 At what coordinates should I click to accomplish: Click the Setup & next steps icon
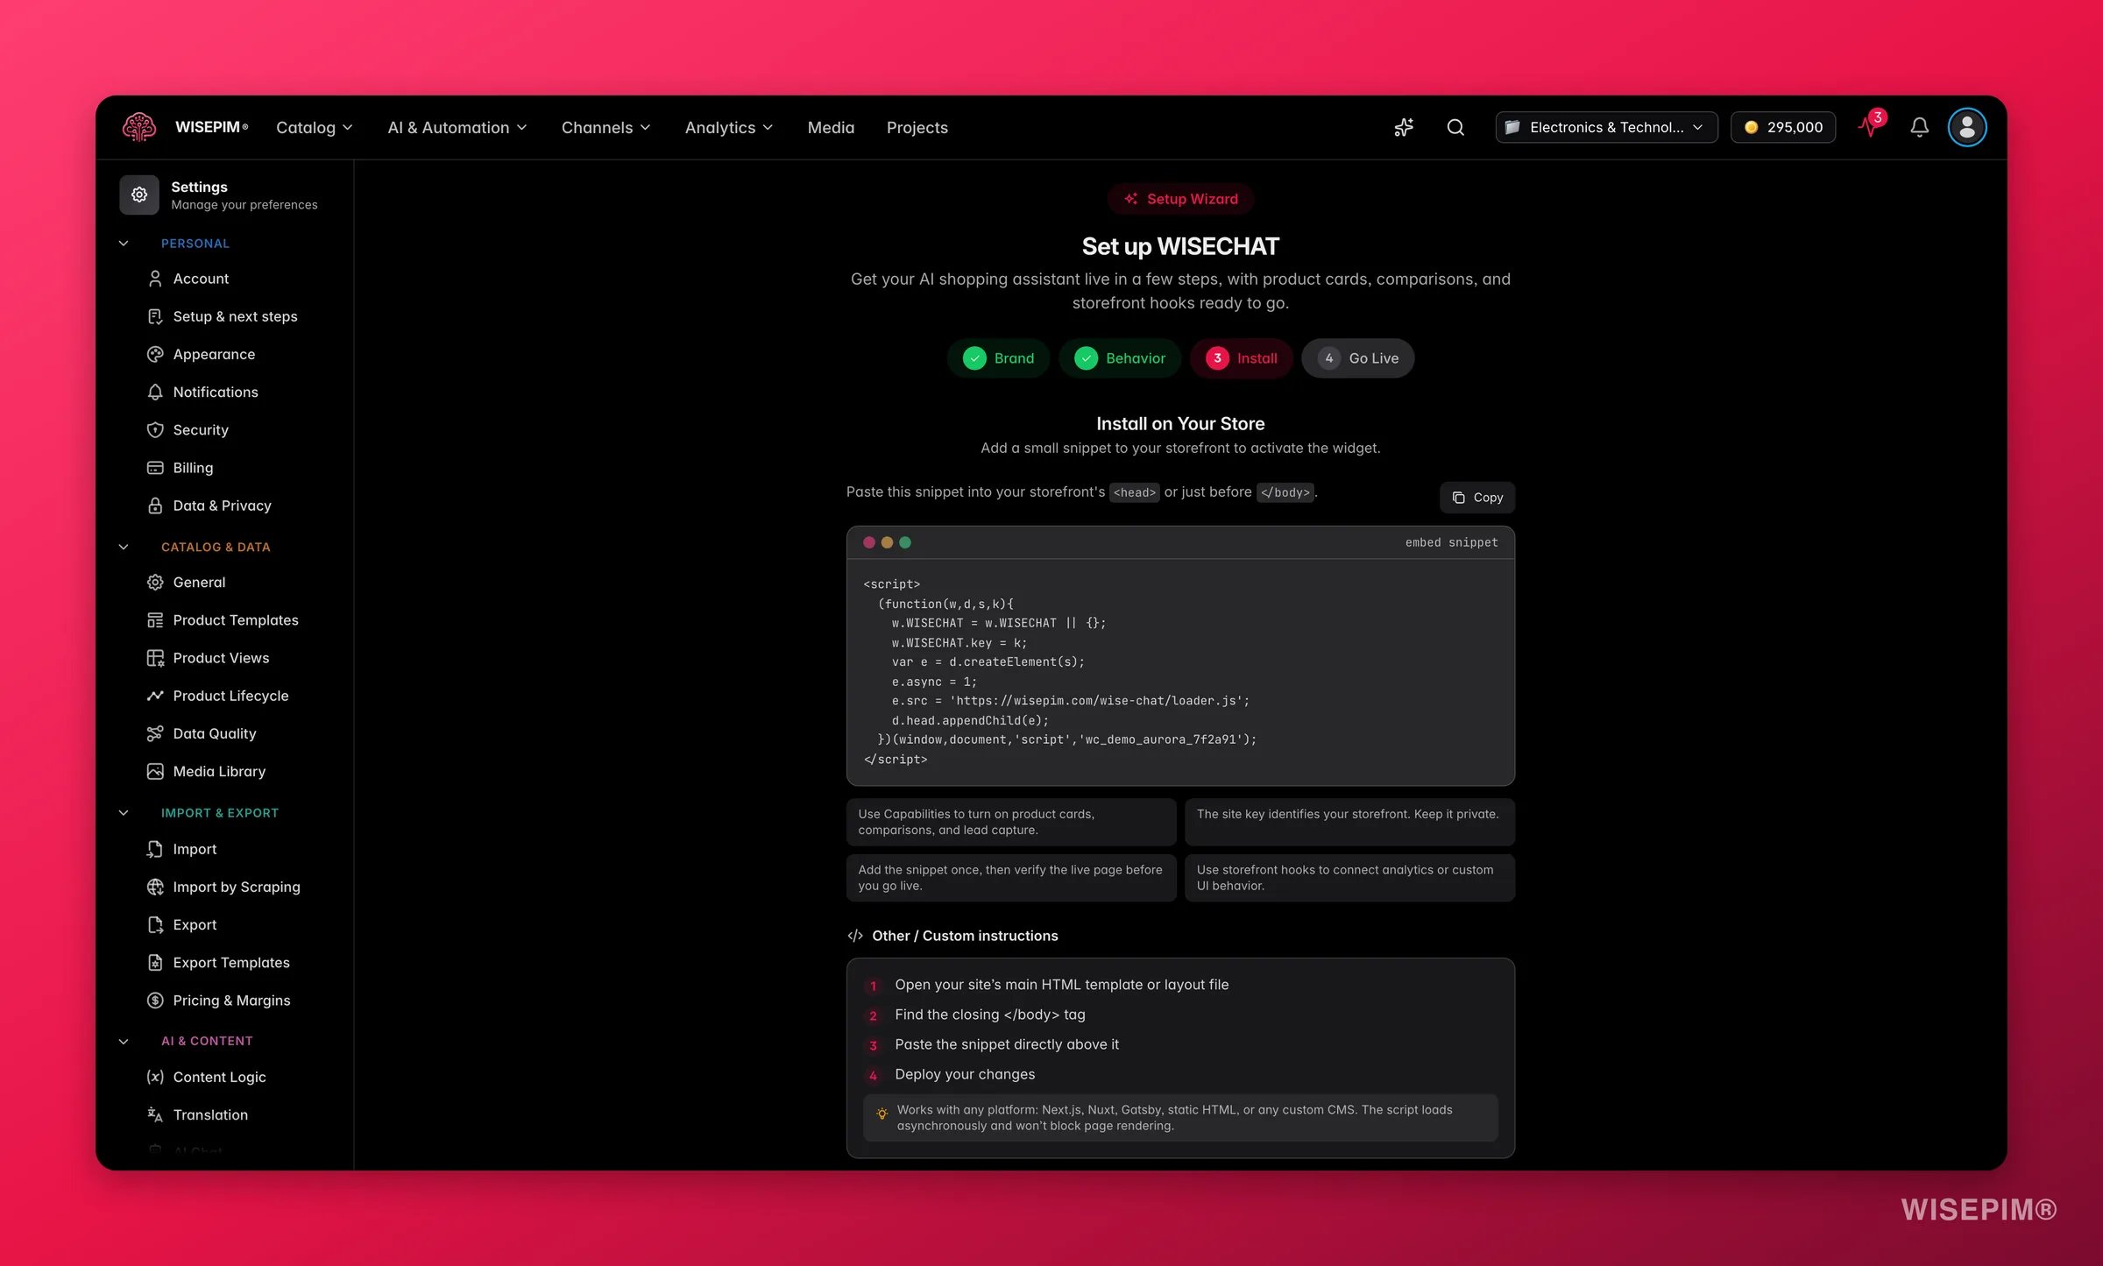tap(155, 316)
